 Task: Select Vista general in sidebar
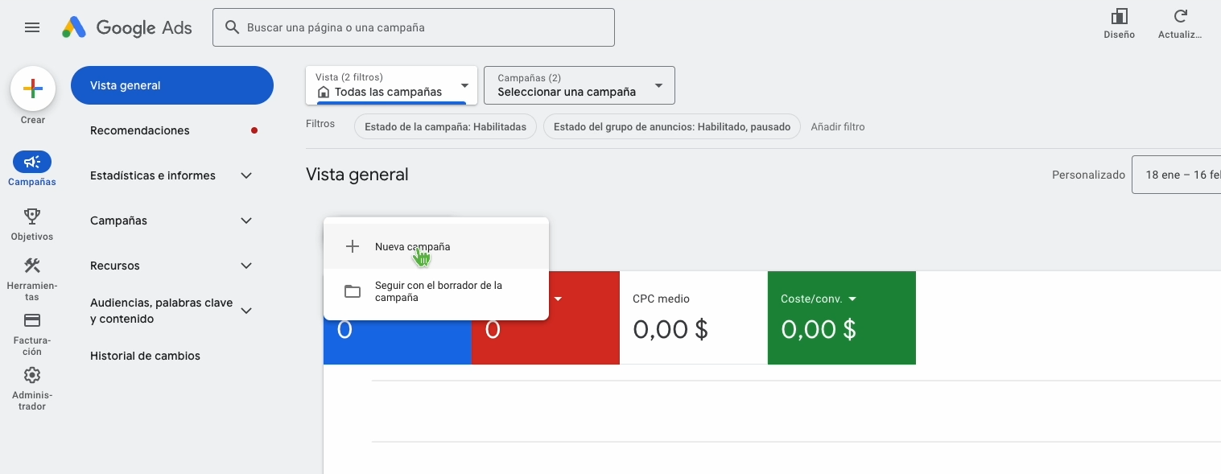pos(172,85)
